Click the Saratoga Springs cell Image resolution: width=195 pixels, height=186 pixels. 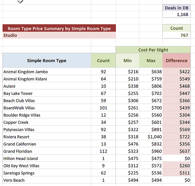47,173
